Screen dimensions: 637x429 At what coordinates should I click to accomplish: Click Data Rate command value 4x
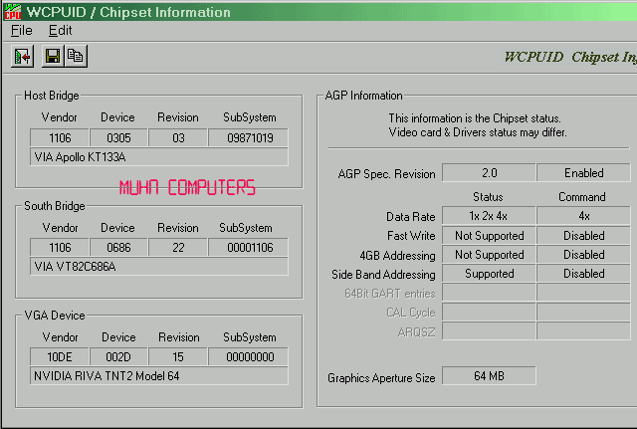584,216
